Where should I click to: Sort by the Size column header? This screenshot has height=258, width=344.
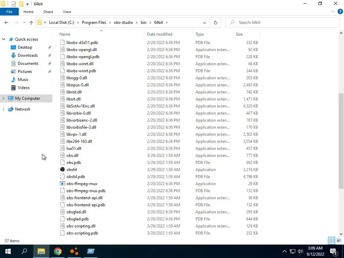pos(239,34)
